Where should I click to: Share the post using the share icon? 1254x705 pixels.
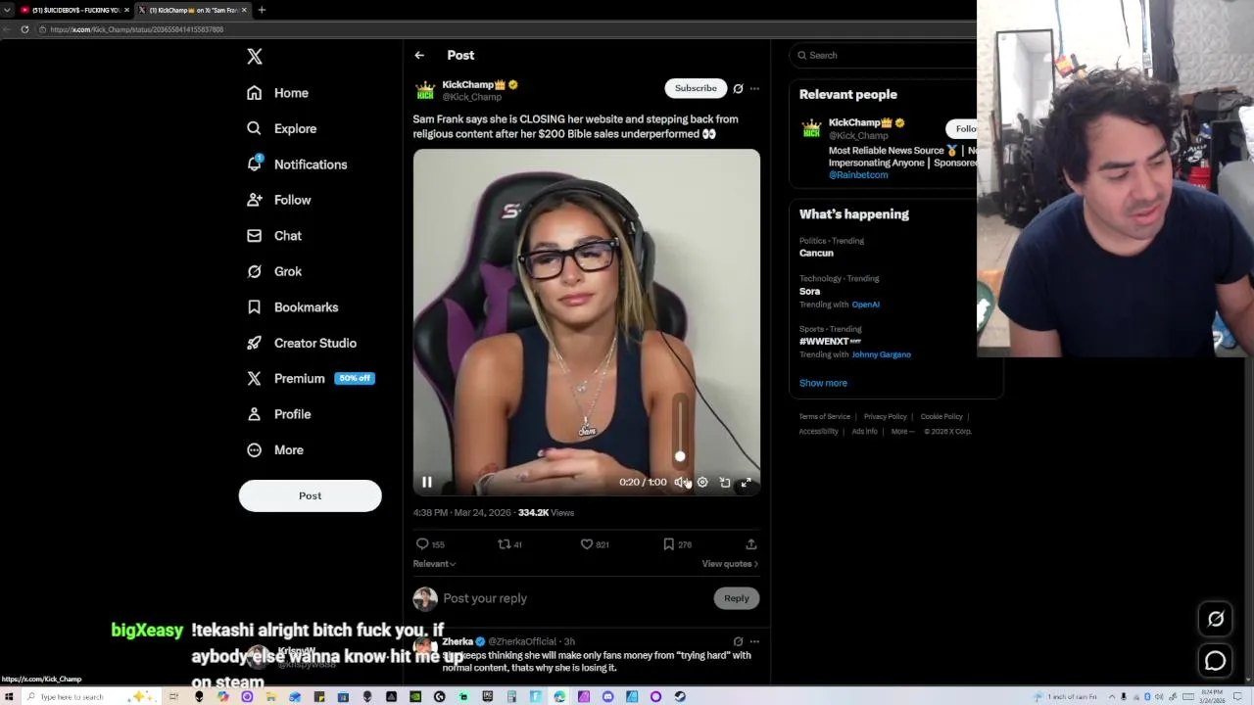pos(751,544)
